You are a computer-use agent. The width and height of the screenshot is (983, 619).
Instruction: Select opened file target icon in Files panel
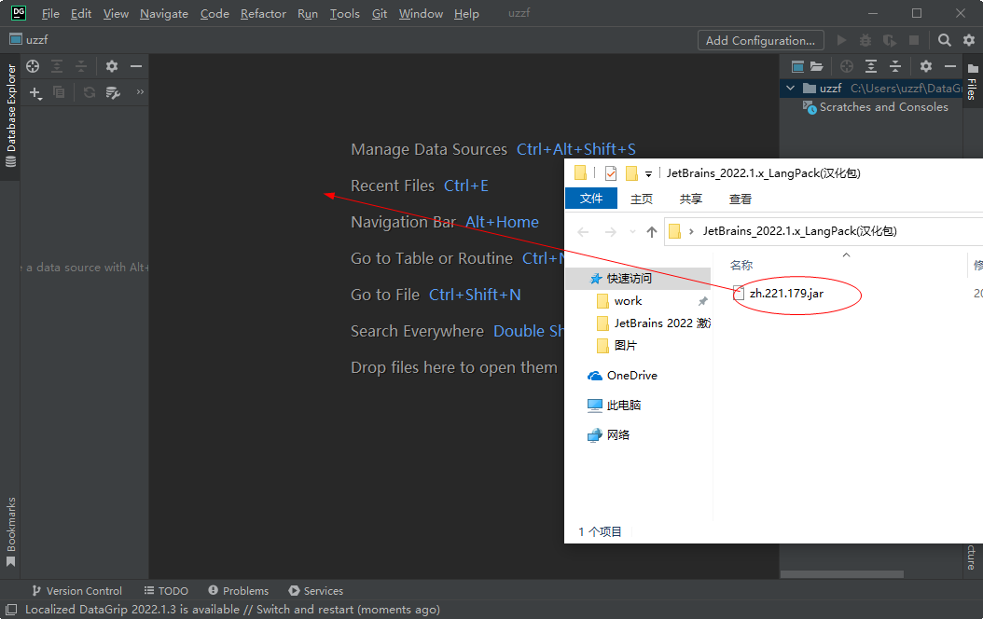846,66
